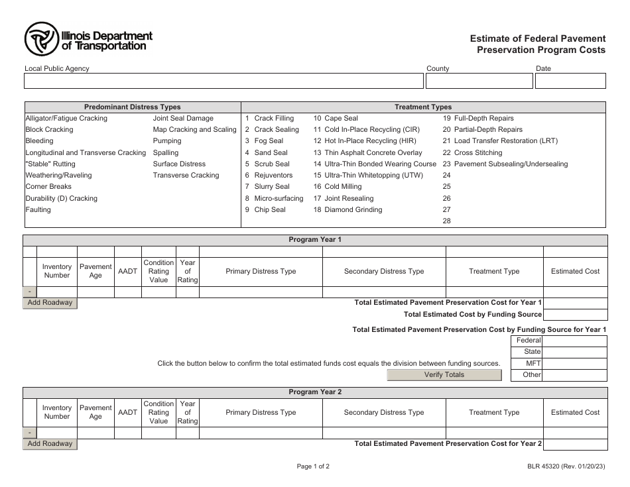This screenshot has width=630, height=487.
Task: Click the Estimated Cost cell in Year 1 row
Action: pyautogui.click(x=576, y=290)
